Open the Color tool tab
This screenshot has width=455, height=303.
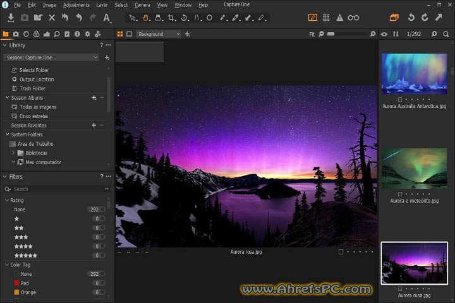pyautogui.click(x=36, y=34)
